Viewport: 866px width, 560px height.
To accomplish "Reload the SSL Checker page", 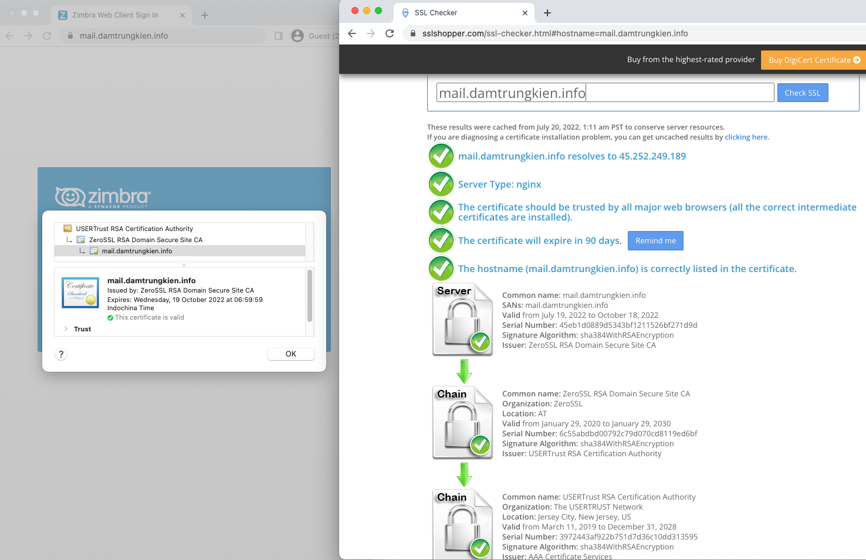I will click(390, 33).
